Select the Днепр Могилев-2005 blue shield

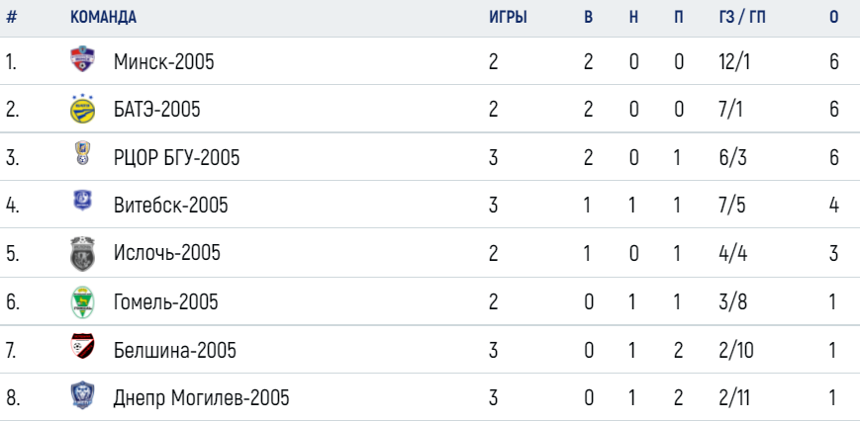click(x=82, y=395)
